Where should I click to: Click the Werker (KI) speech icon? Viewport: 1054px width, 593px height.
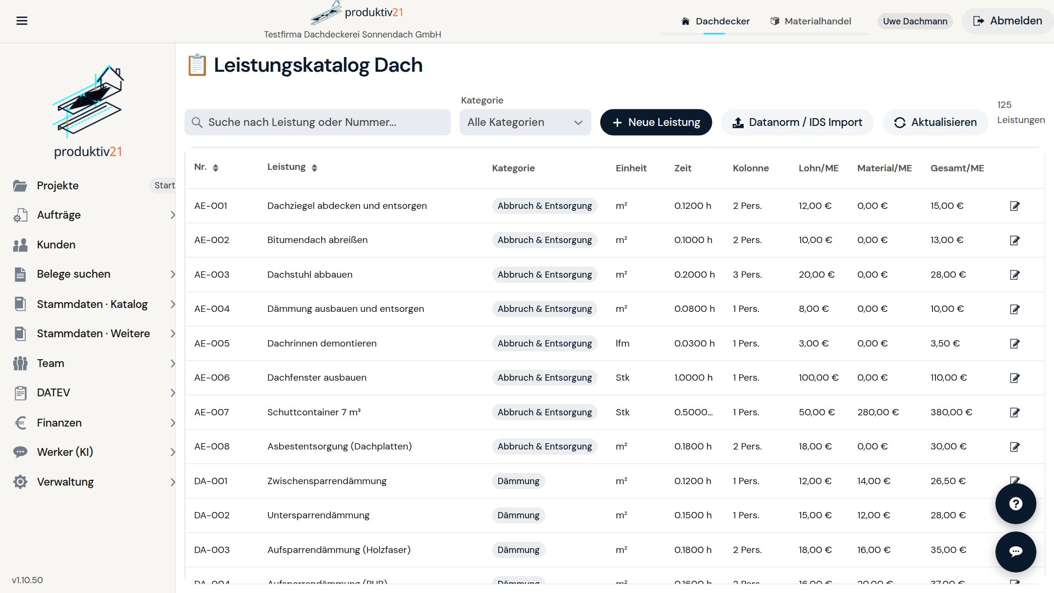pos(20,452)
